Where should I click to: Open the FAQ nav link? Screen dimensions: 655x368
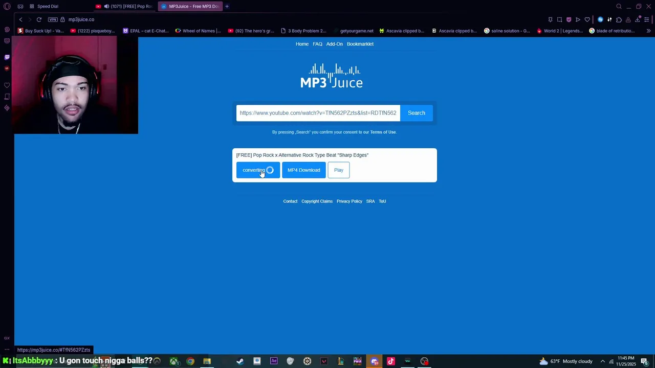point(317,44)
